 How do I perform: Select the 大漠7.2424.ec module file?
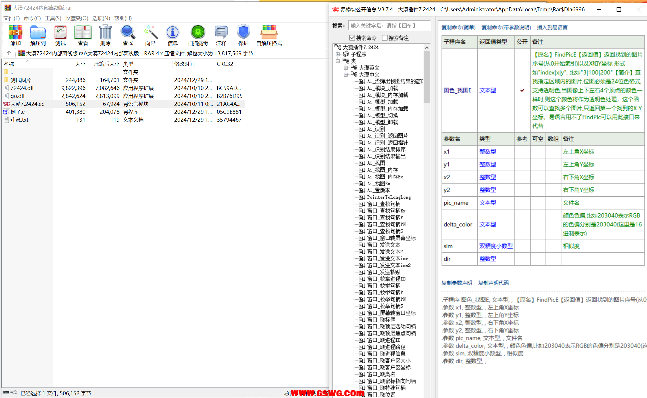tap(27, 104)
